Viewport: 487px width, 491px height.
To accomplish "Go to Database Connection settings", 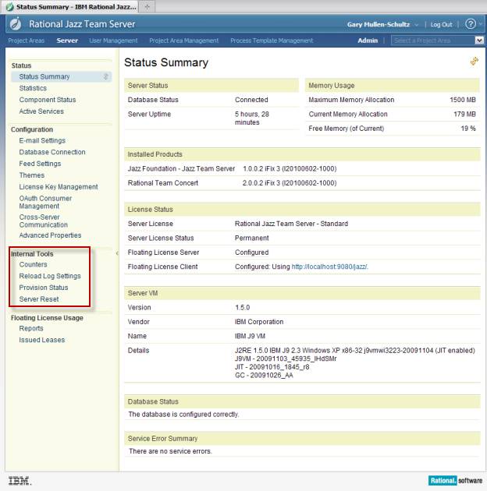I will click(x=52, y=152).
